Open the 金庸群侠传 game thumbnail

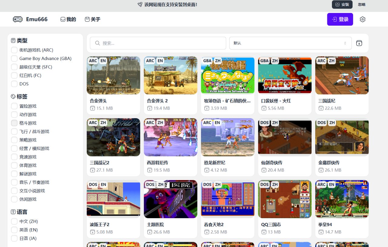(342, 137)
